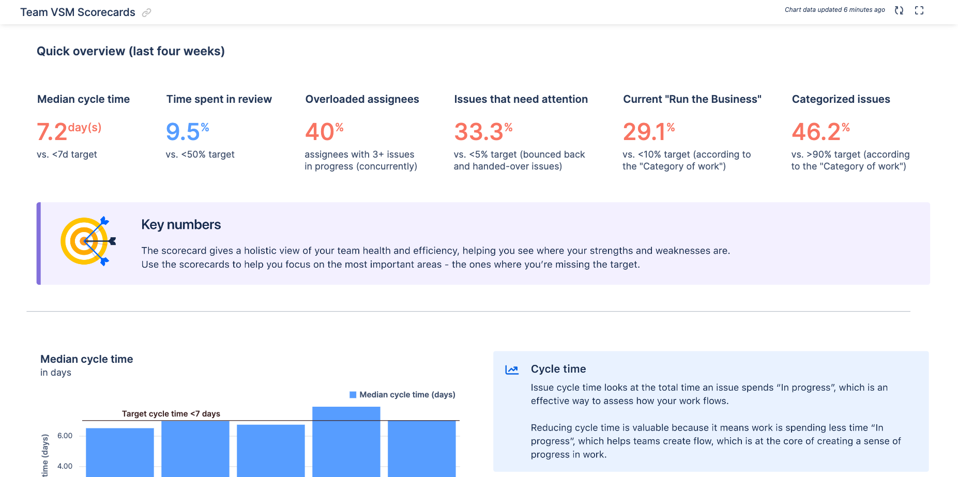Open the Team VSM Scorecards title menu
Image resolution: width=958 pixels, height=477 pixels.
click(78, 12)
